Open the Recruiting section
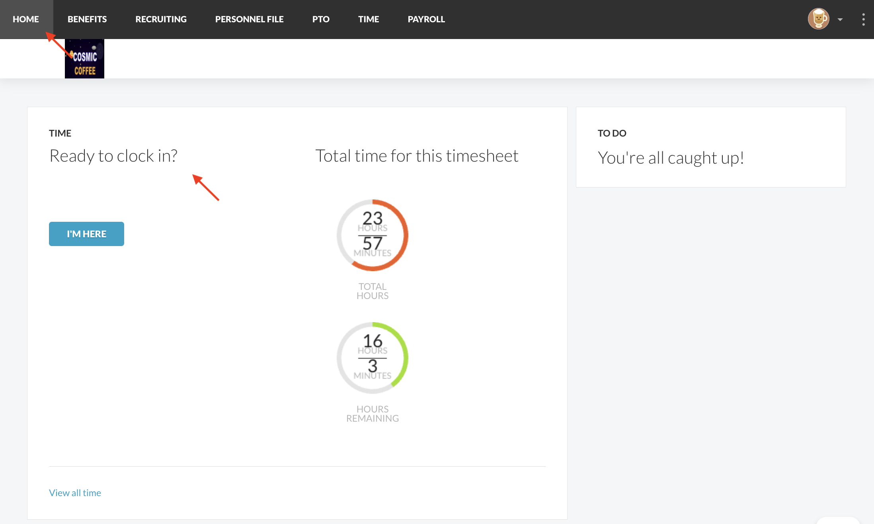874x524 pixels. click(161, 19)
